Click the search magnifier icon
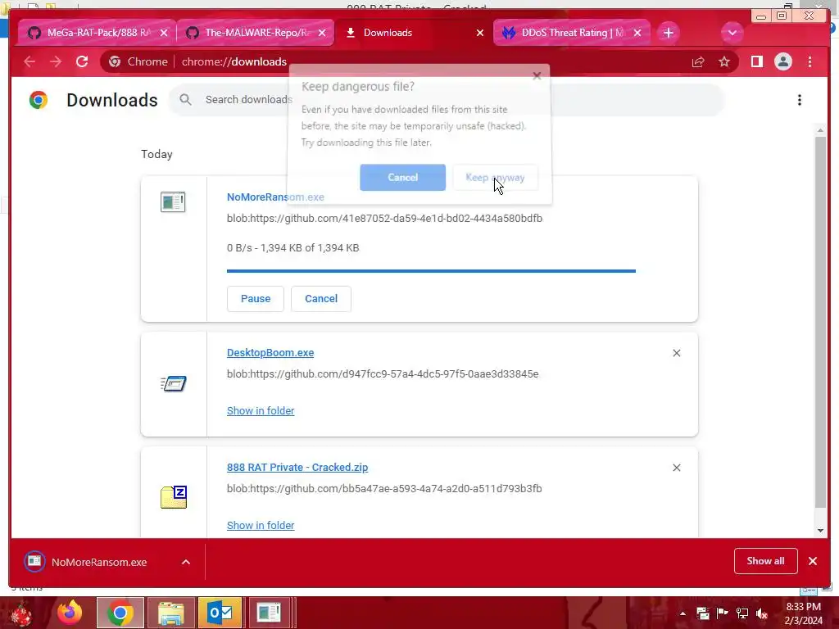This screenshot has height=629, width=839. 185,99
